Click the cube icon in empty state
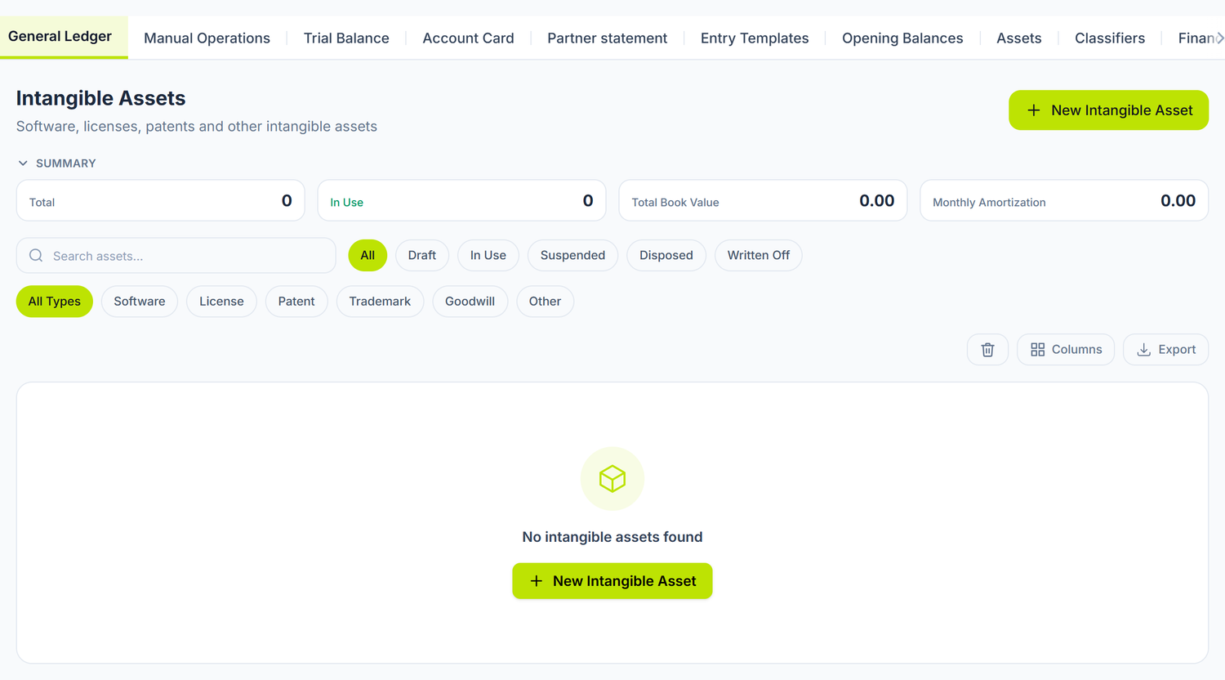 612,479
